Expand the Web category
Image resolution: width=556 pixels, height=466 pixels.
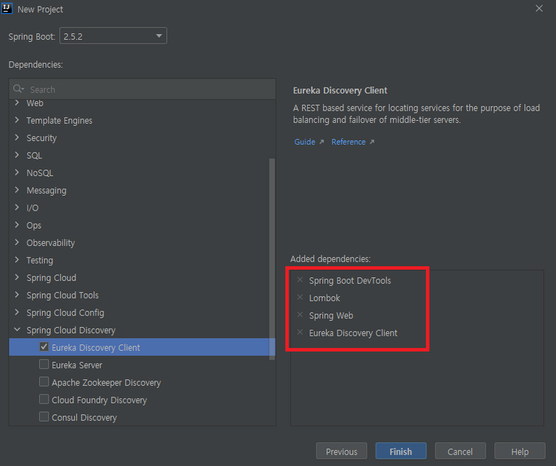[17, 103]
